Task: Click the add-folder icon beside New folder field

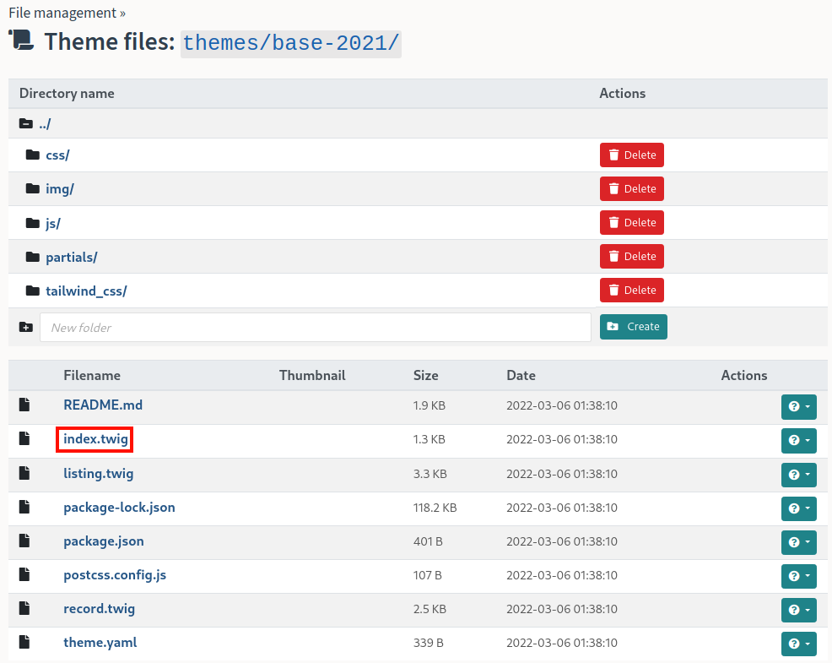Action: click(x=26, y=327)
